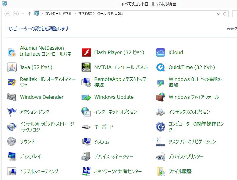237x180 pixels.
Task: Open the Realtek HD audio manager icon
Action: [12, 82]
